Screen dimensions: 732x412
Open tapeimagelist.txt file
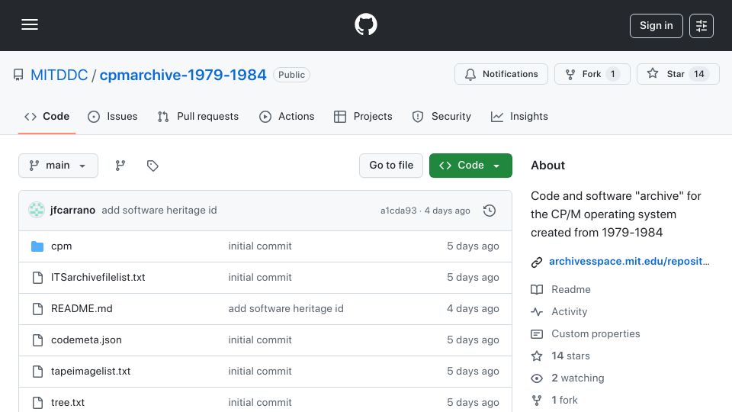[91, 372]
